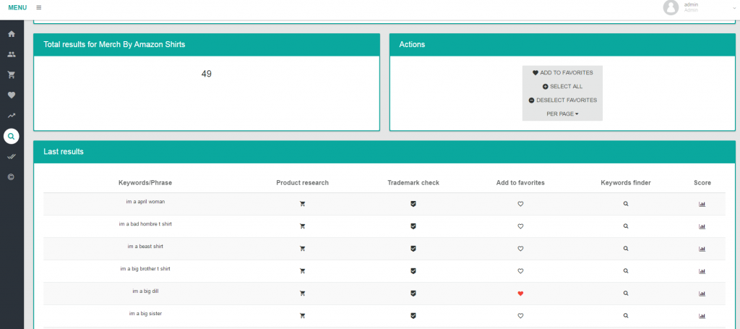The height and width of the screenshot is (329, 740).
Task: Click the Trademark check column header
Action: click(x=413, y=183)
